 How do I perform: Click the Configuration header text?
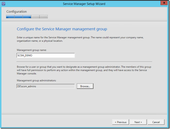tap(17, 12)
